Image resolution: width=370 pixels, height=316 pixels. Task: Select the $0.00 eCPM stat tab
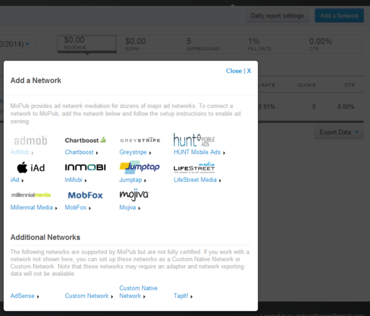(x=135, y=44)
